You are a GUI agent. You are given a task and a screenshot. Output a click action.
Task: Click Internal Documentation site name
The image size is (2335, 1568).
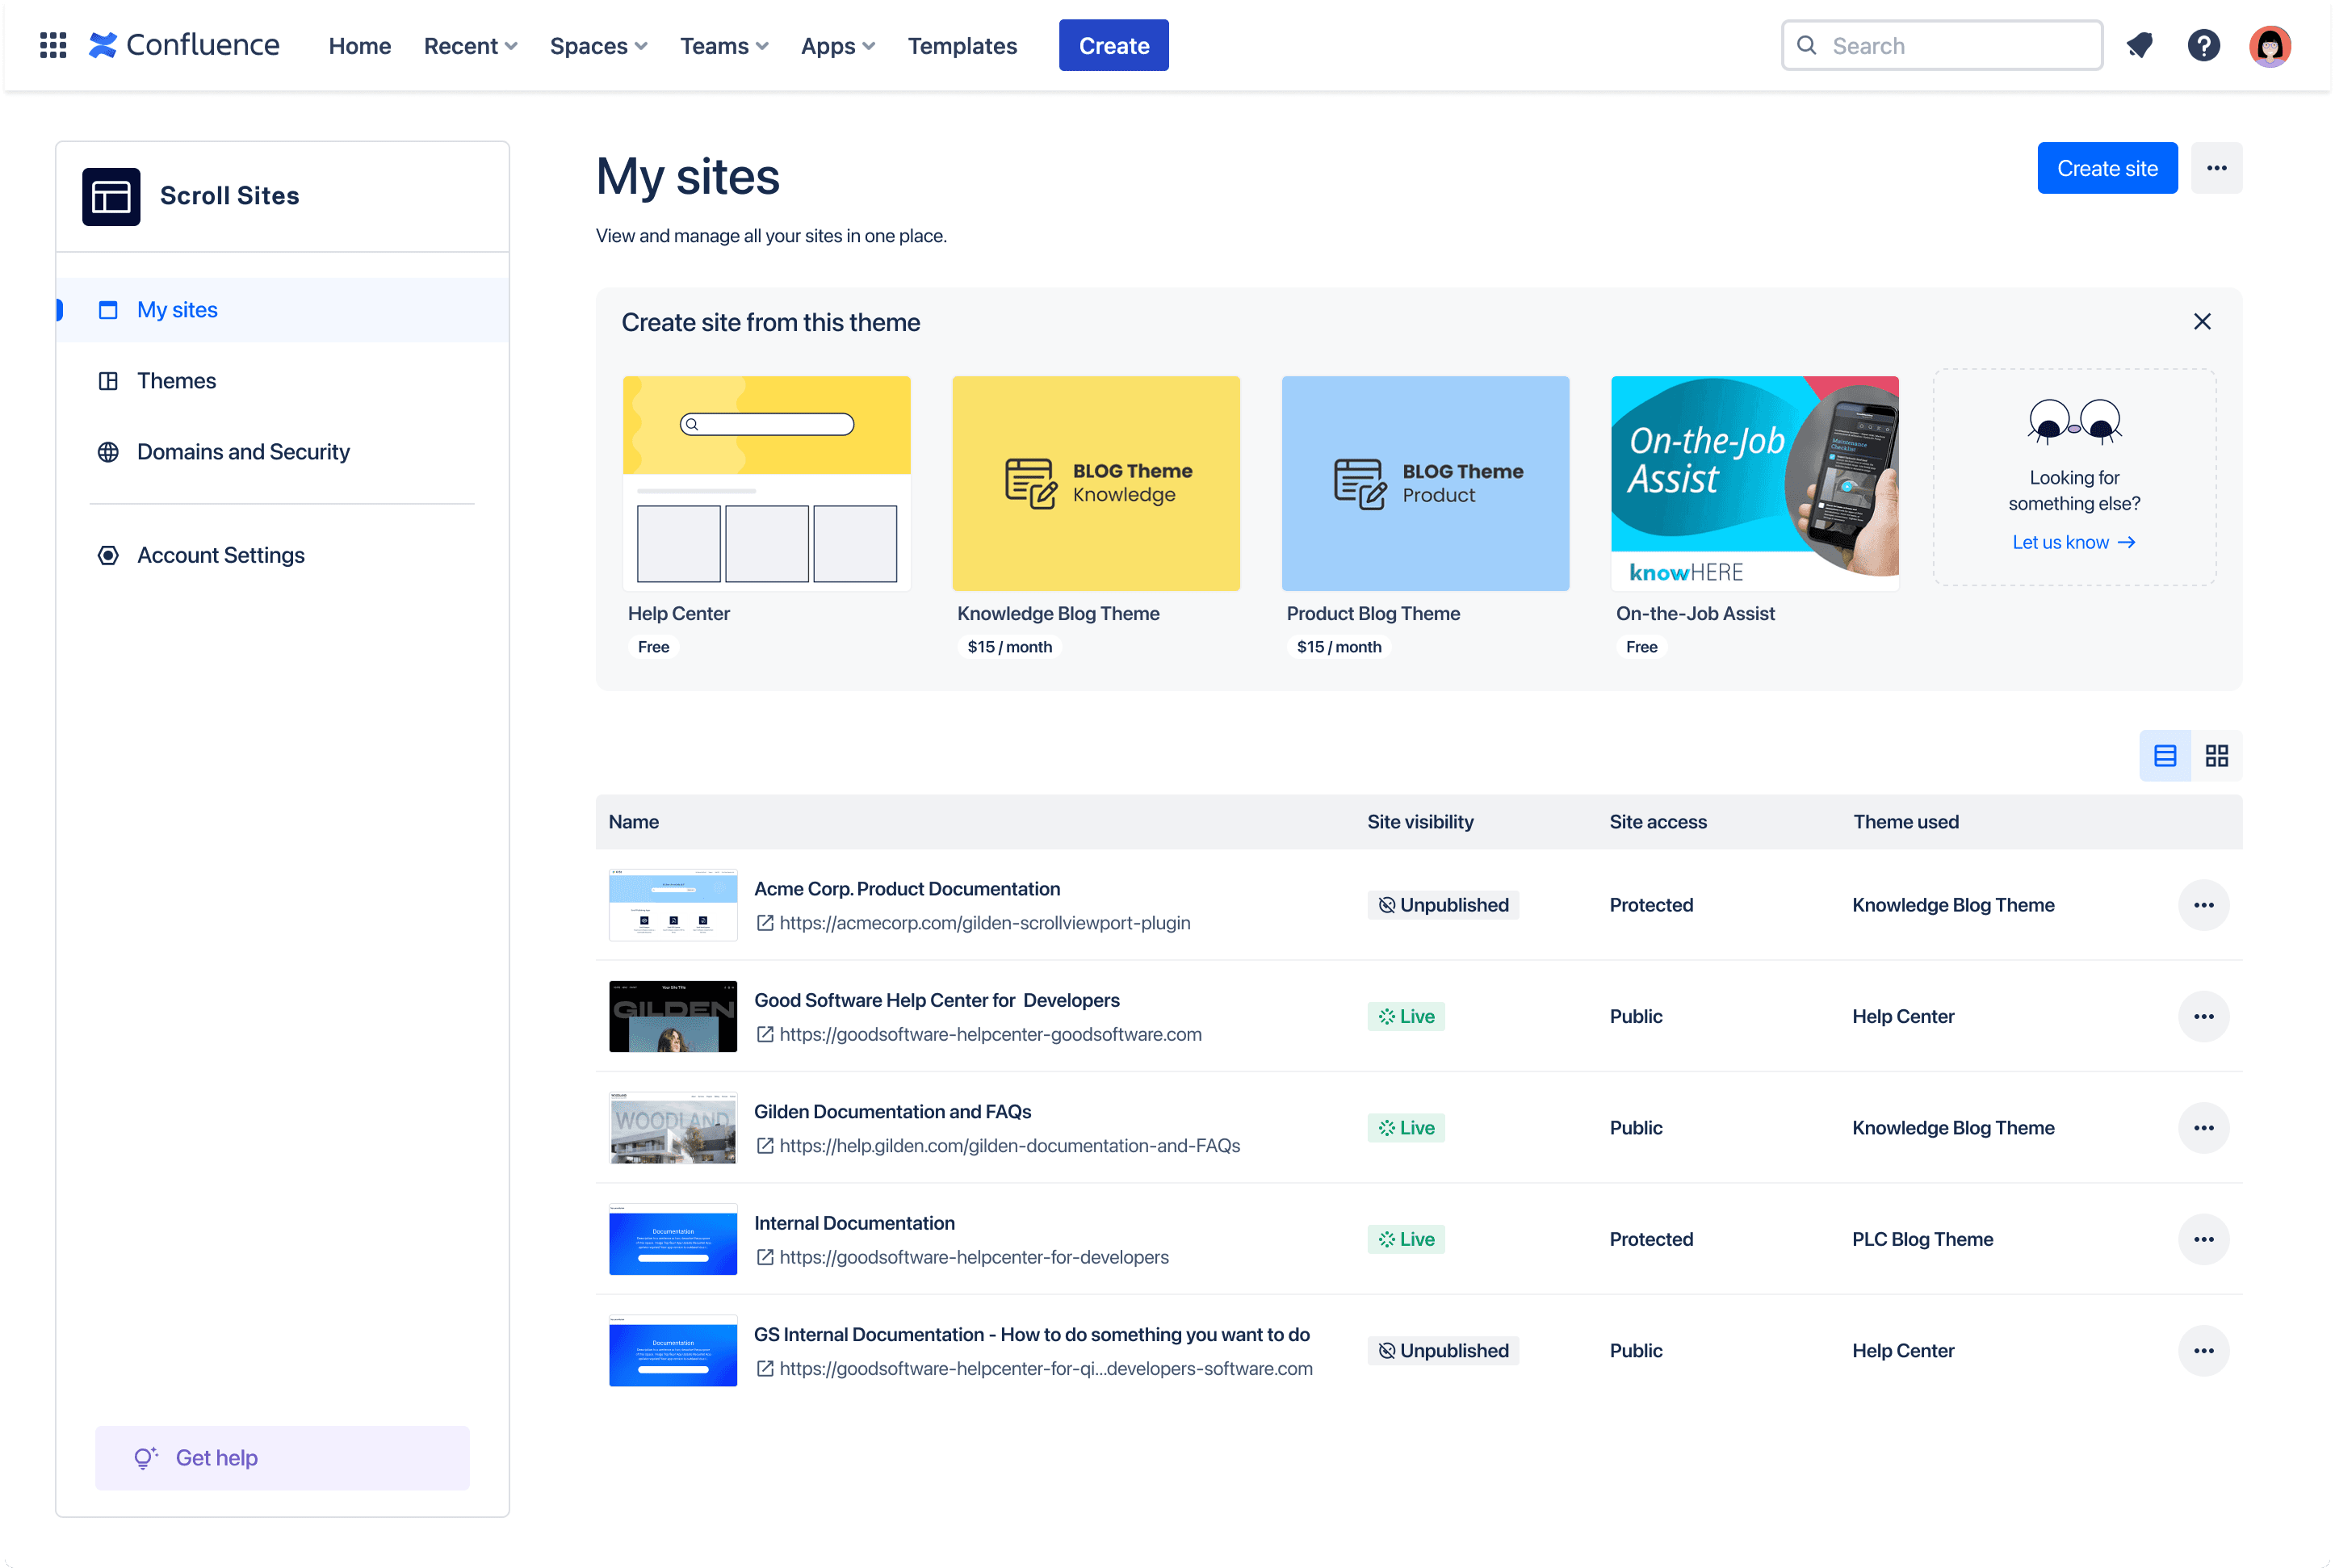[854, 1223]
